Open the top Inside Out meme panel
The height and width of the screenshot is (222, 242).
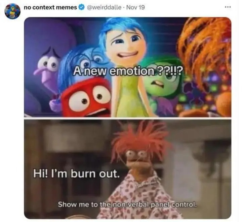[128, 67]
